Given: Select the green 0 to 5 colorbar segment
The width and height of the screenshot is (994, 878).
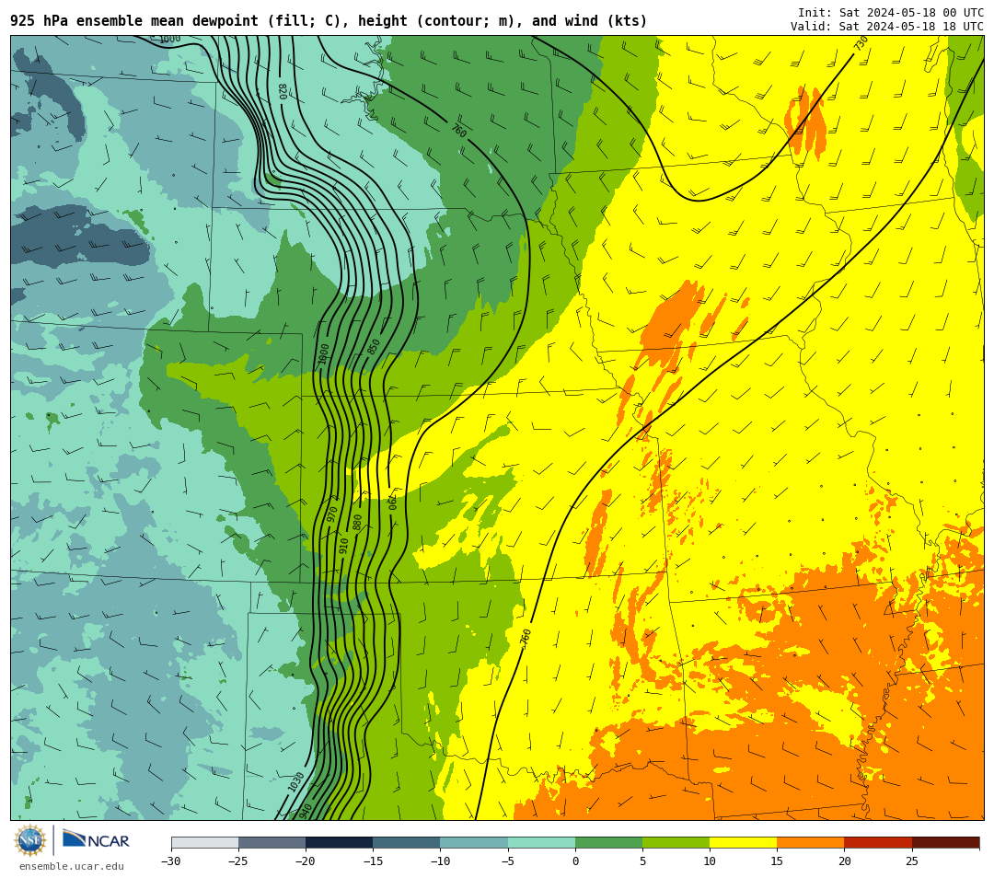Looking at the screenshot, I should [x=608, y=842].
